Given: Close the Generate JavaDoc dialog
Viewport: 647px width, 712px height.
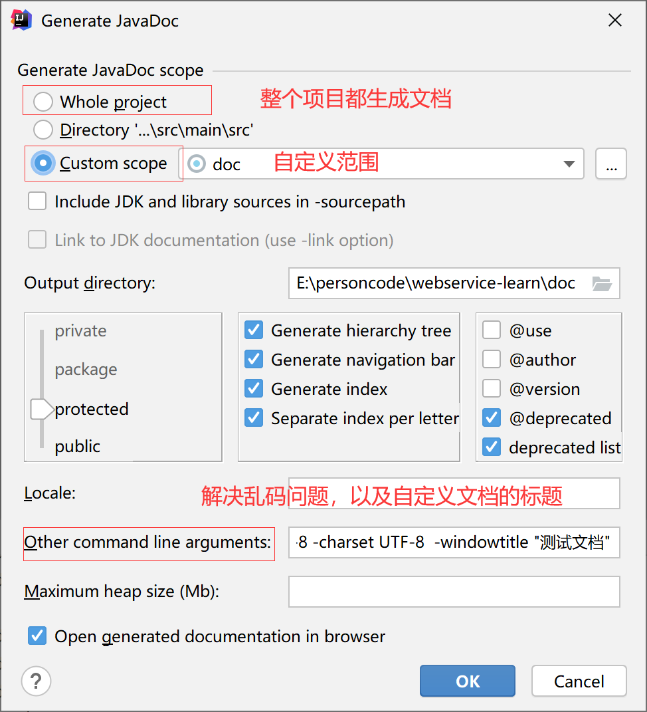Looking at the screenshot, I should (615, 20).
